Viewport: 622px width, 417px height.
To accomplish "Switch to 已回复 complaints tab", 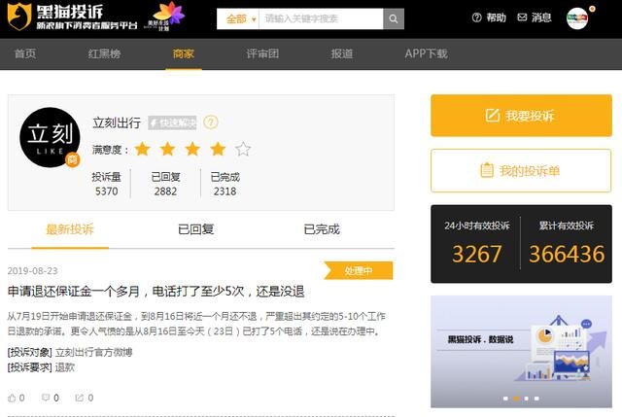I will pyautogui.click(x=196, y=229).
